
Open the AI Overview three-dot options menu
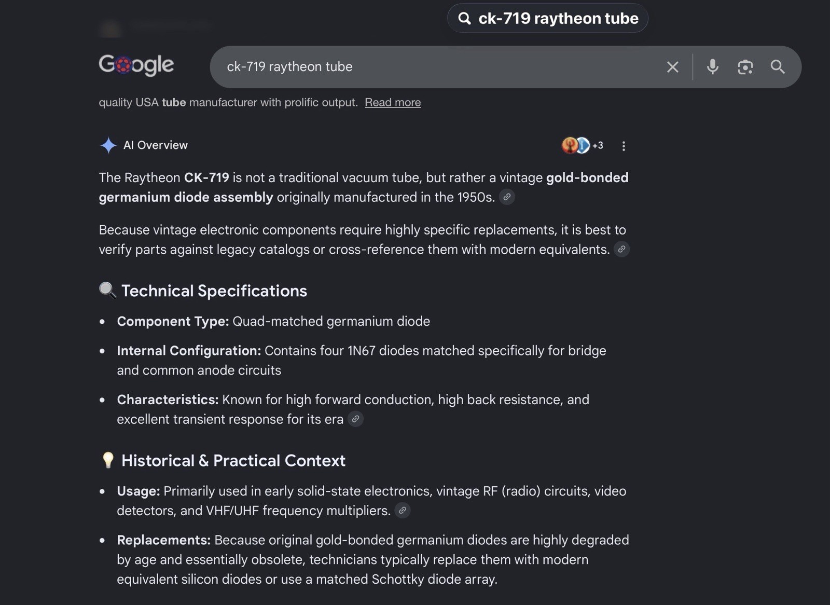(x=624, y=146)
